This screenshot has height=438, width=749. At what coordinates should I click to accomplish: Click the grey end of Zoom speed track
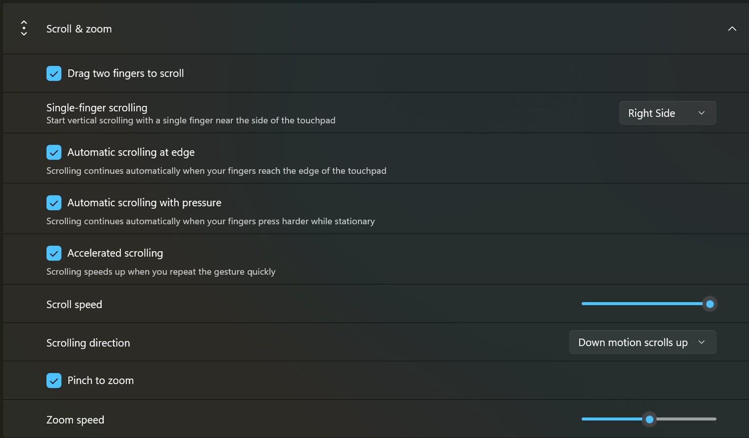[686, 419]
